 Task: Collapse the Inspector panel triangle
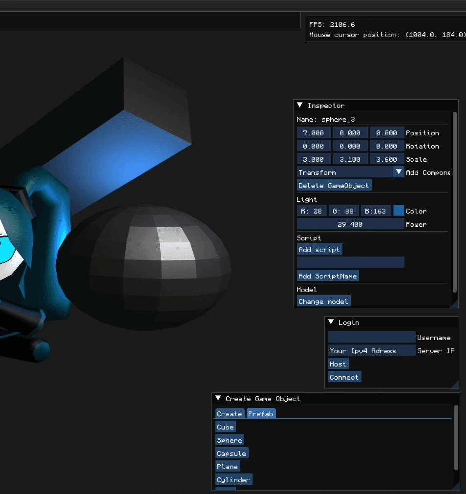point(300,105)
